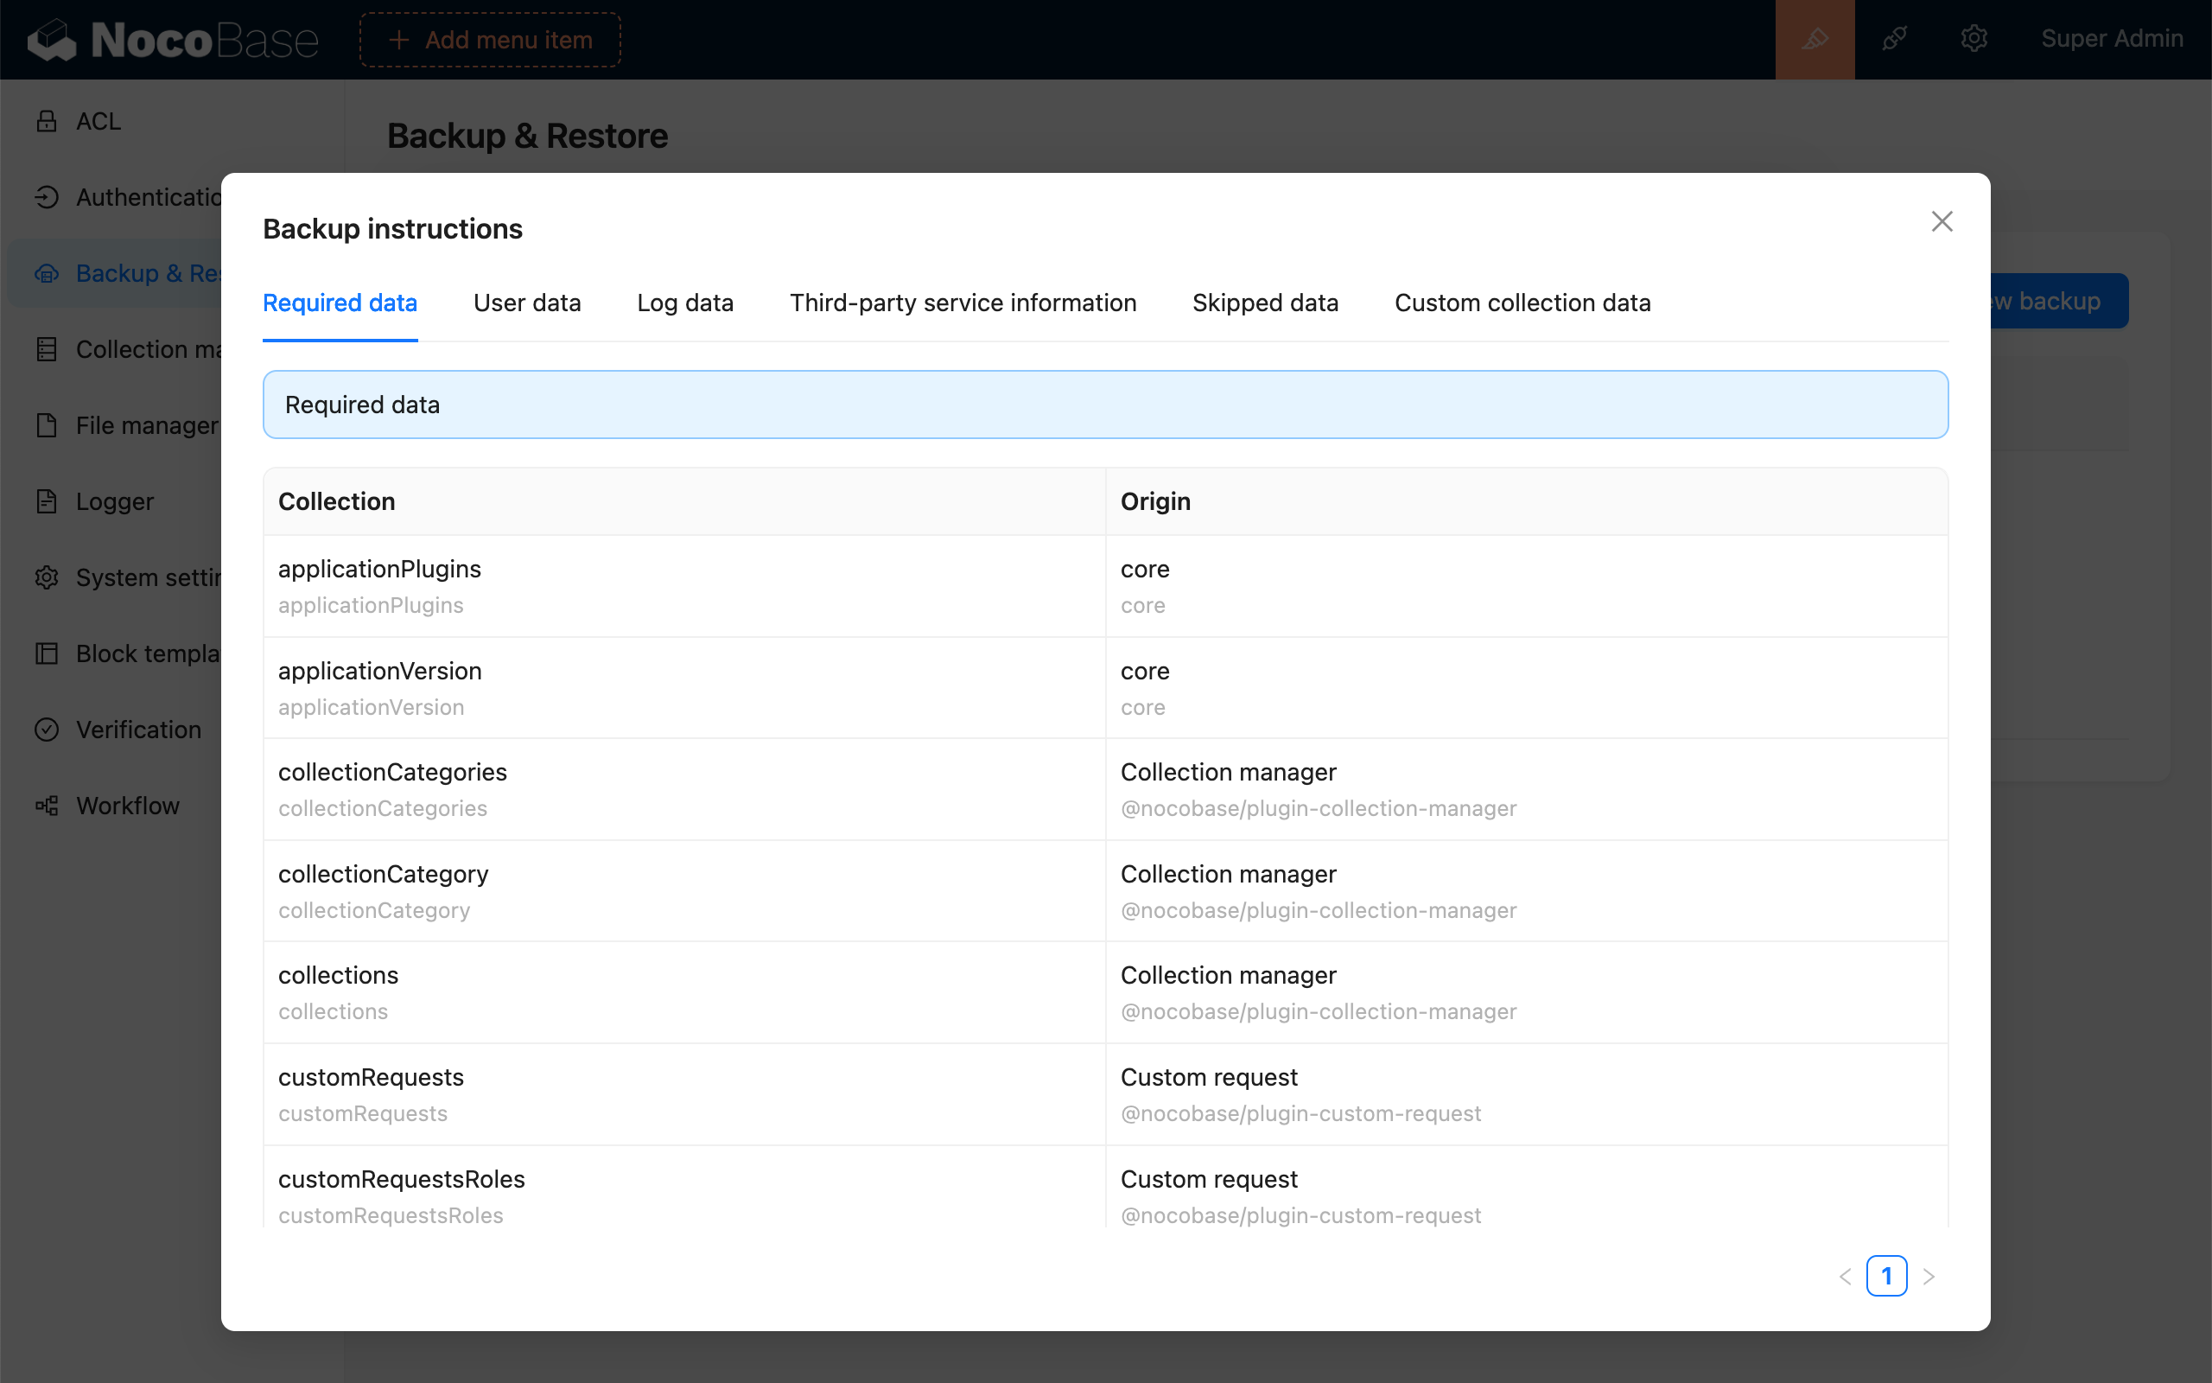2212x1383 pixels.
Task: Click the collectionCategory row name
Action: pyautogui.click(x=383, y=874)
